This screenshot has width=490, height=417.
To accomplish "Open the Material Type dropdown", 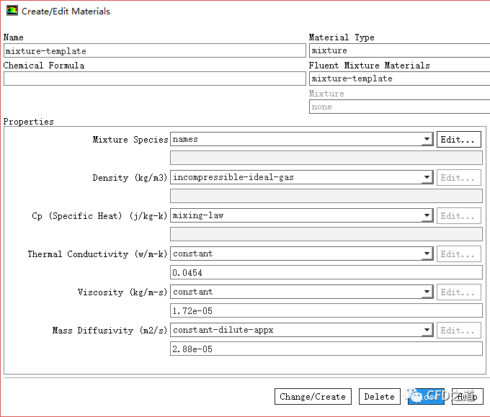I will 398,51.
